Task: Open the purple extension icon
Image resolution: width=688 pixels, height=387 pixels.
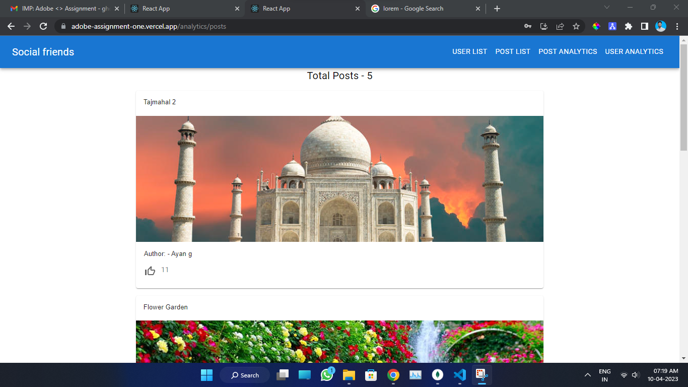Action: click(612, 26)
